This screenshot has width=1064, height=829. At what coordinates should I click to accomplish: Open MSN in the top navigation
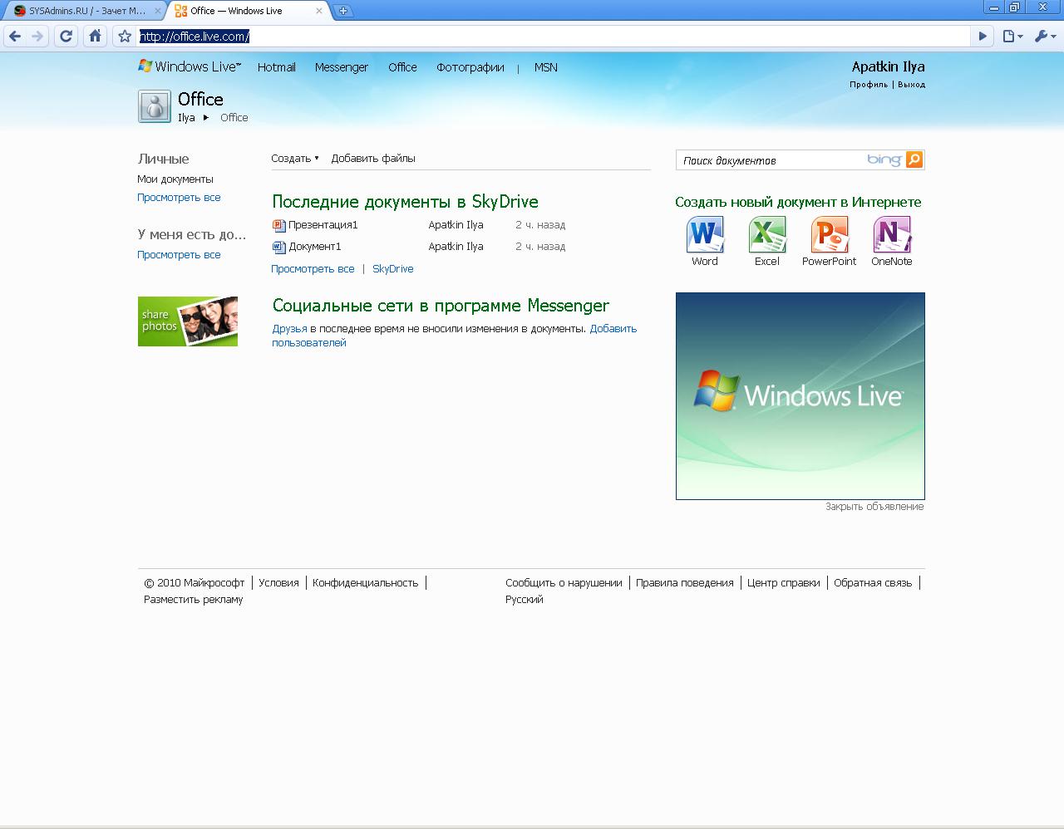point(545,67)
